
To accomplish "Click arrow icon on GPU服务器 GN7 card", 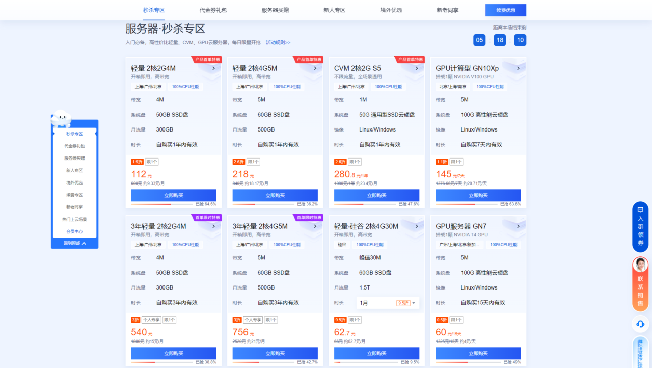I will [518, 226].
